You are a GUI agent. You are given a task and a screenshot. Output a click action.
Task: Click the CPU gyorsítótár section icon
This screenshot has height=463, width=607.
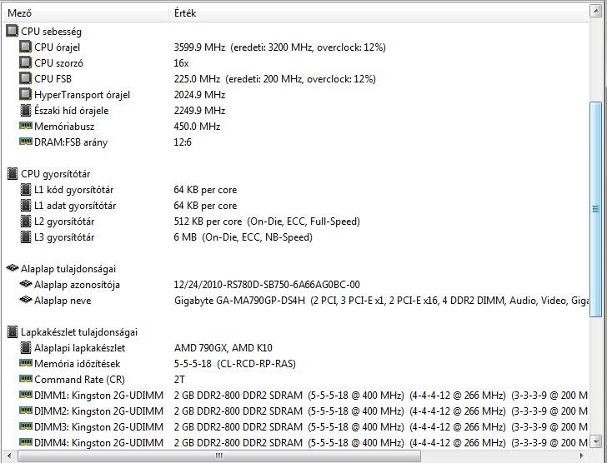(13, 174)
